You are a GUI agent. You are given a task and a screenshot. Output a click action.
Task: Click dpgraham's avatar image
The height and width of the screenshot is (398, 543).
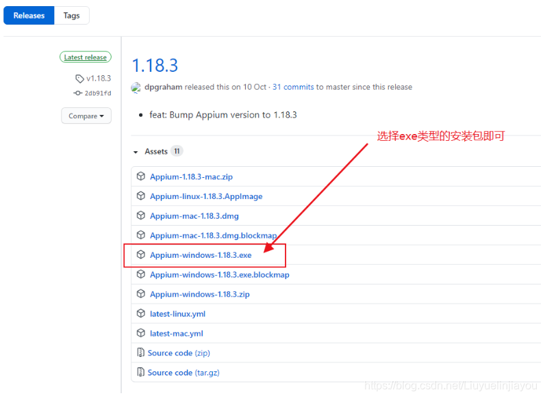[x=136, y=87]
